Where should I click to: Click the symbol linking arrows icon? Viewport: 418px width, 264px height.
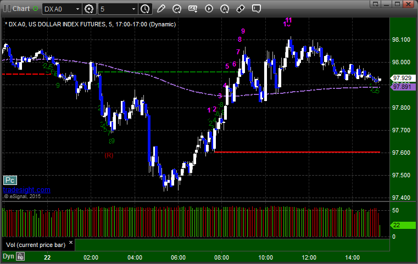point(241,9)
